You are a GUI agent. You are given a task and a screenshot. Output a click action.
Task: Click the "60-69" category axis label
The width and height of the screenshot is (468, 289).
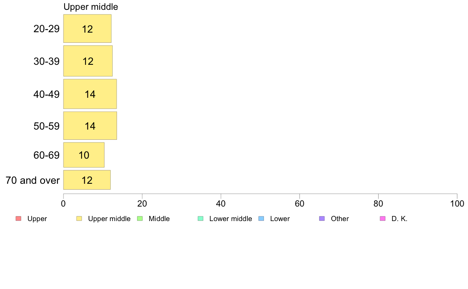(x=46, y=155)
